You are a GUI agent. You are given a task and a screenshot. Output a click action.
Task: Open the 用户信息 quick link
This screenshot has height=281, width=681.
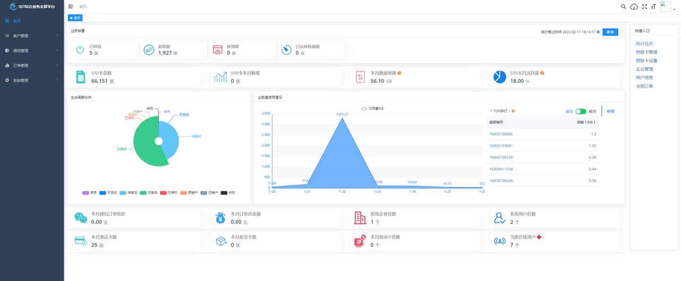644,78
